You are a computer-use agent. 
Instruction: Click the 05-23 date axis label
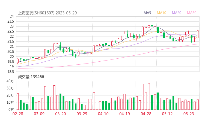(189, 114)
